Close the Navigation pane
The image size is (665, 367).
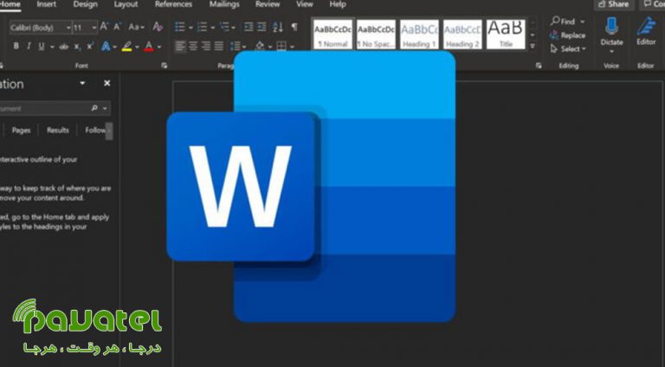(107, 83)
